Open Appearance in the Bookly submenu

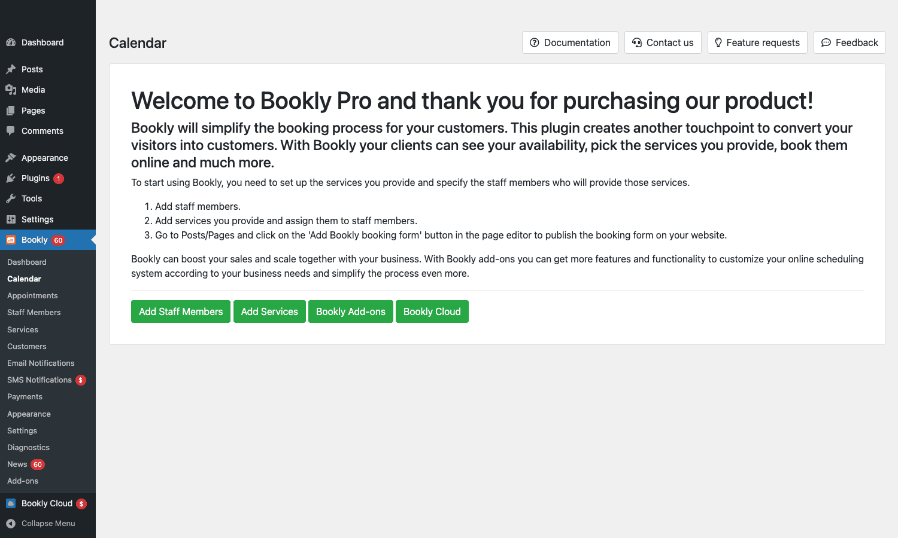(x=48, y=414)
